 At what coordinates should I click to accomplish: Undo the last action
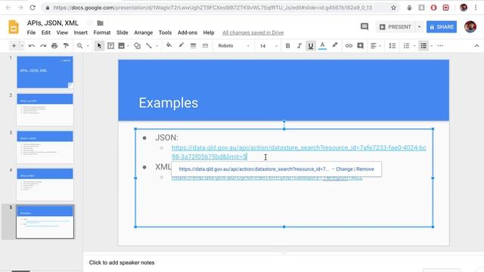pos(32,46)
